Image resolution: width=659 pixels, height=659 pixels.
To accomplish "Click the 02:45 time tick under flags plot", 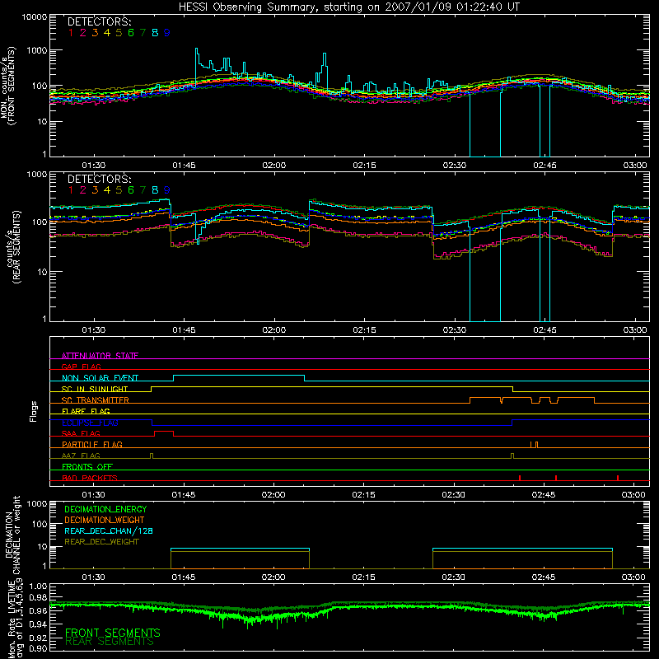I will (x=544, y=495).
